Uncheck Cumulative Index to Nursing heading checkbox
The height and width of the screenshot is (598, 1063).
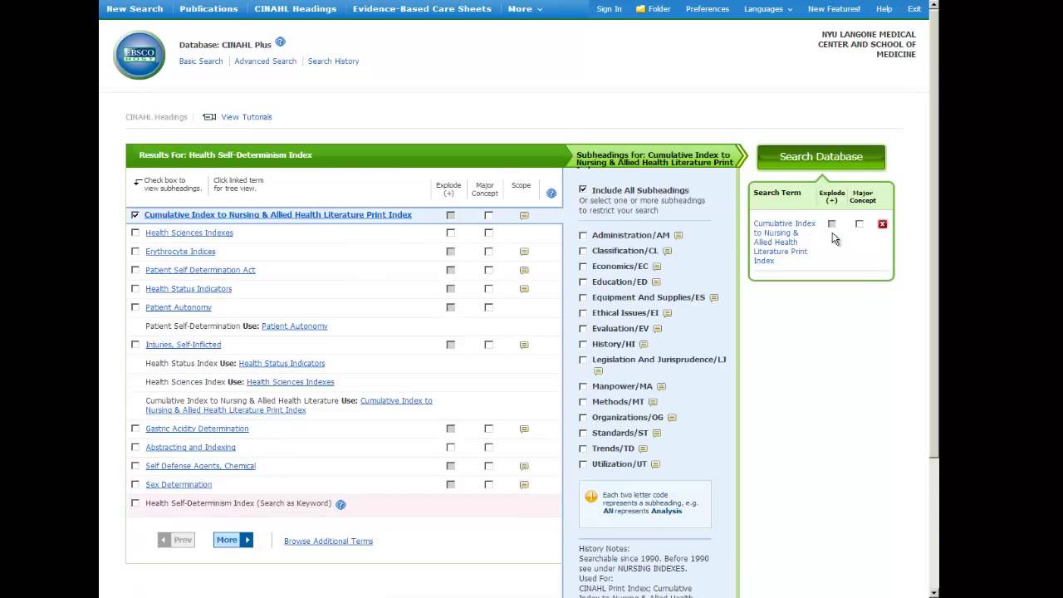135,214
